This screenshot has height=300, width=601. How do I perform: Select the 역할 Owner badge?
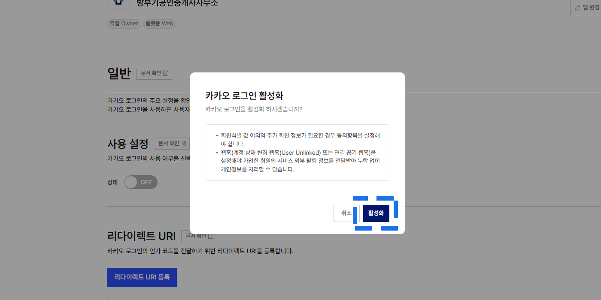pos(124,24)
